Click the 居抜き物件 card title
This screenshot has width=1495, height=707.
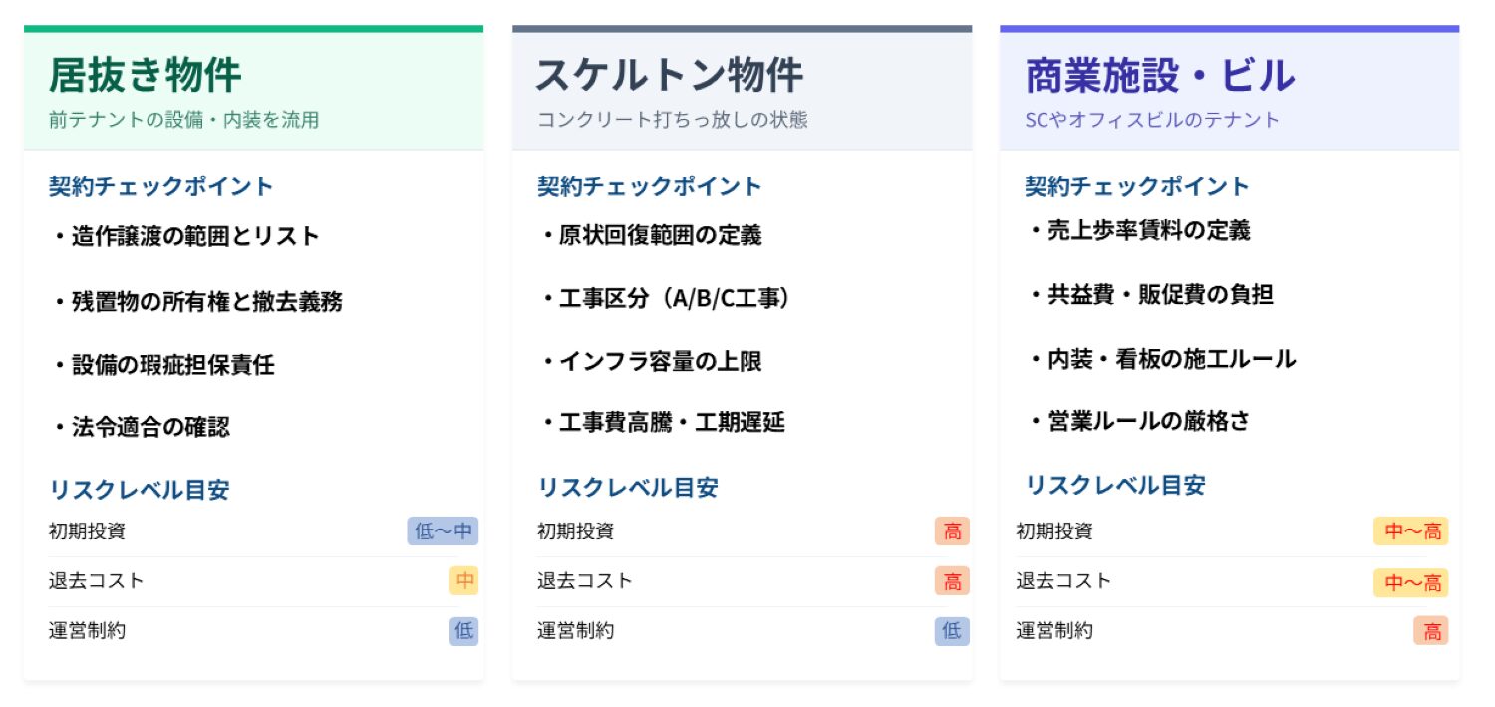point(145,76)
